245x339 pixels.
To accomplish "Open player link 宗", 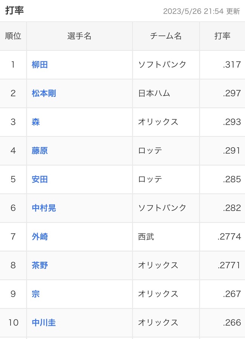I will [x=36, y=294].
